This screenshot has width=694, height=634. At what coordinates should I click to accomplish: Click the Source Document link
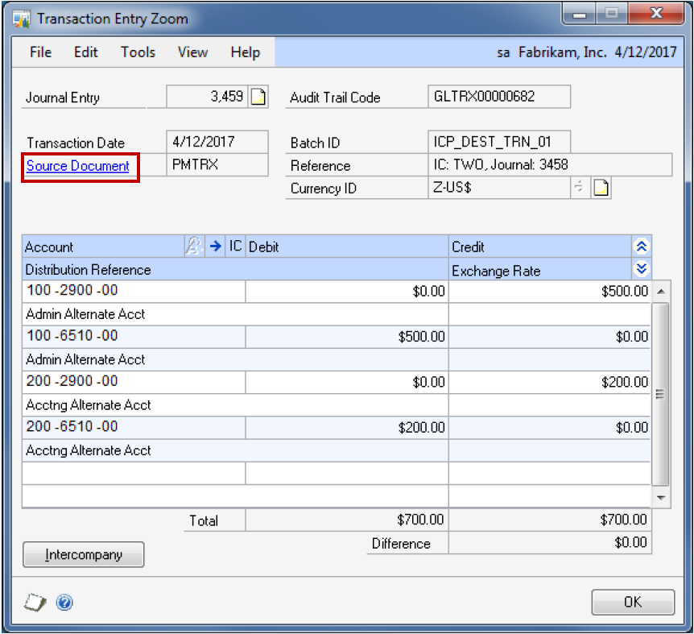78,166
